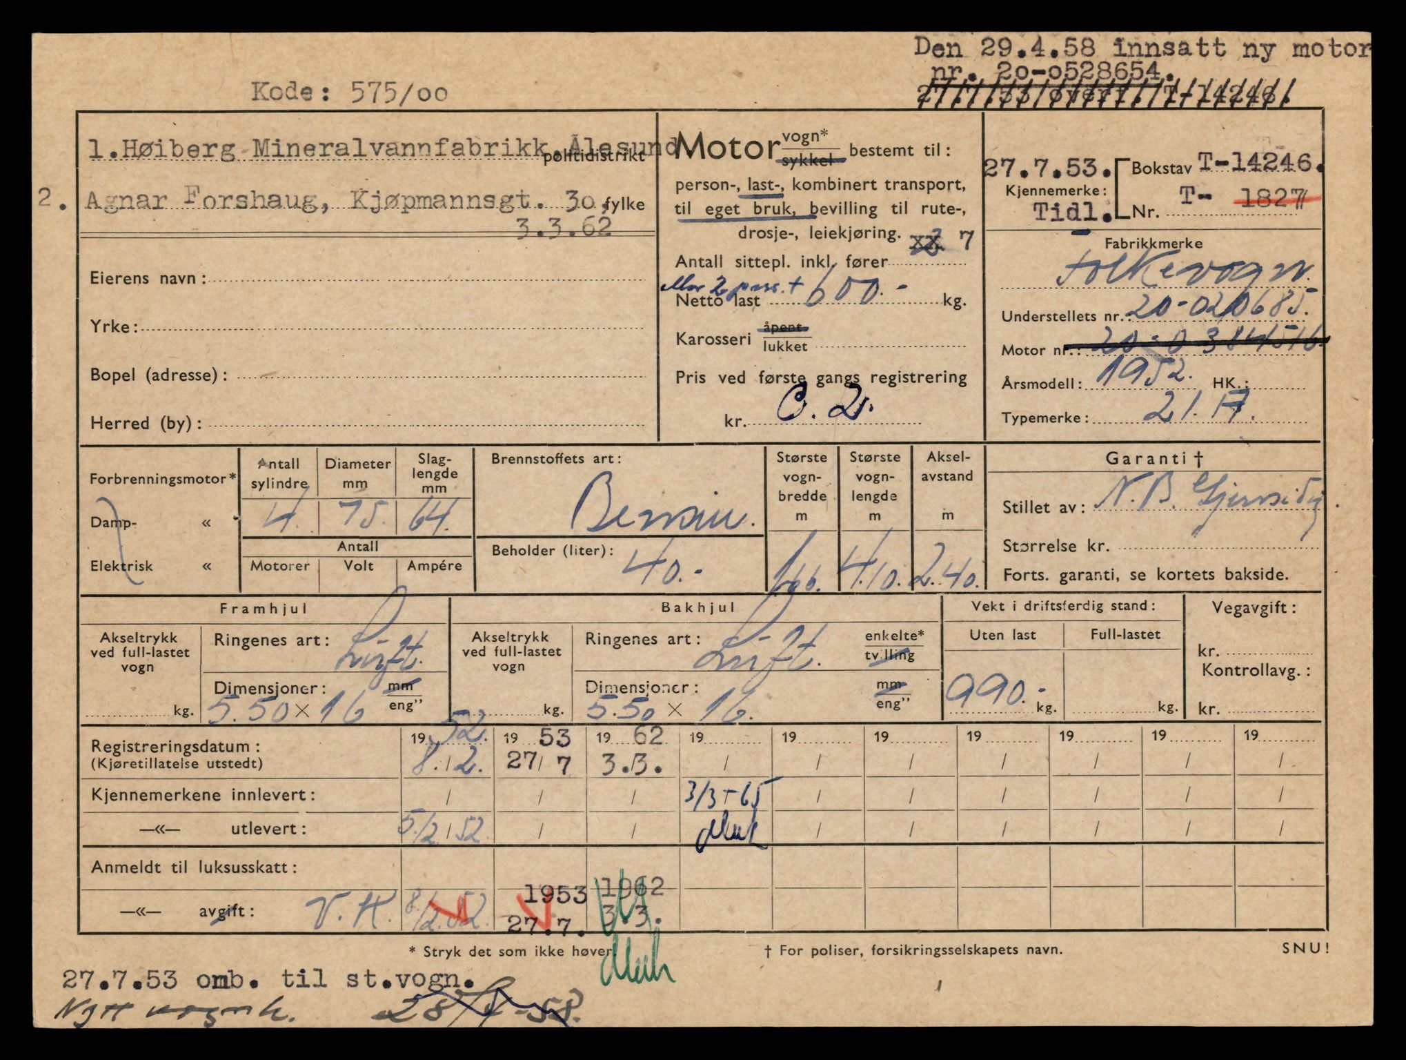Click the 'Kode: 575/oo' heading text
This screenshot has height=1060, width=1406.
(349, 92)
